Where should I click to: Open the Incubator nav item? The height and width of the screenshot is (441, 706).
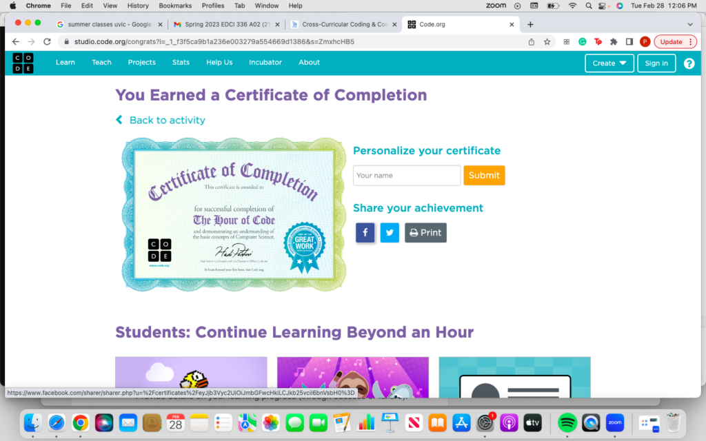point(265,63)
